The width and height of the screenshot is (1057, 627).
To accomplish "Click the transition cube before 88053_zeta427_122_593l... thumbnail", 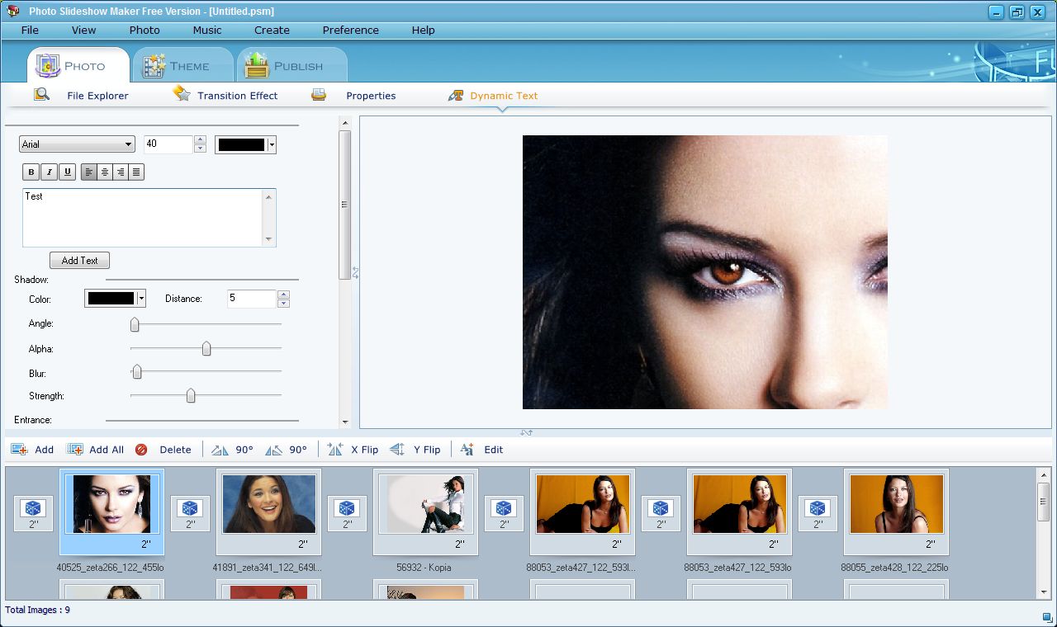I will pyautogui.click(x=505, y=513).
